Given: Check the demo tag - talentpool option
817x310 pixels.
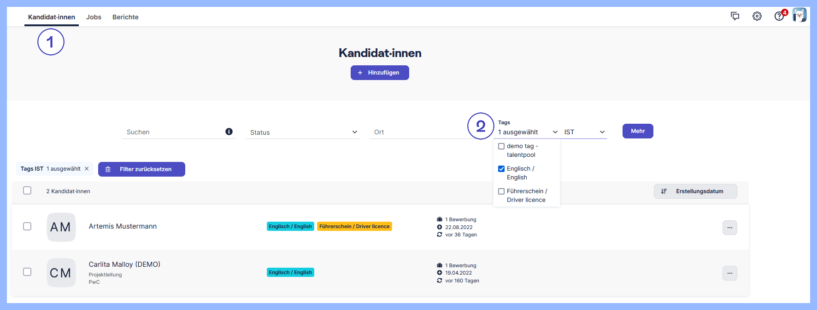Looking at the screenshot, I should (x=501, y=146).
